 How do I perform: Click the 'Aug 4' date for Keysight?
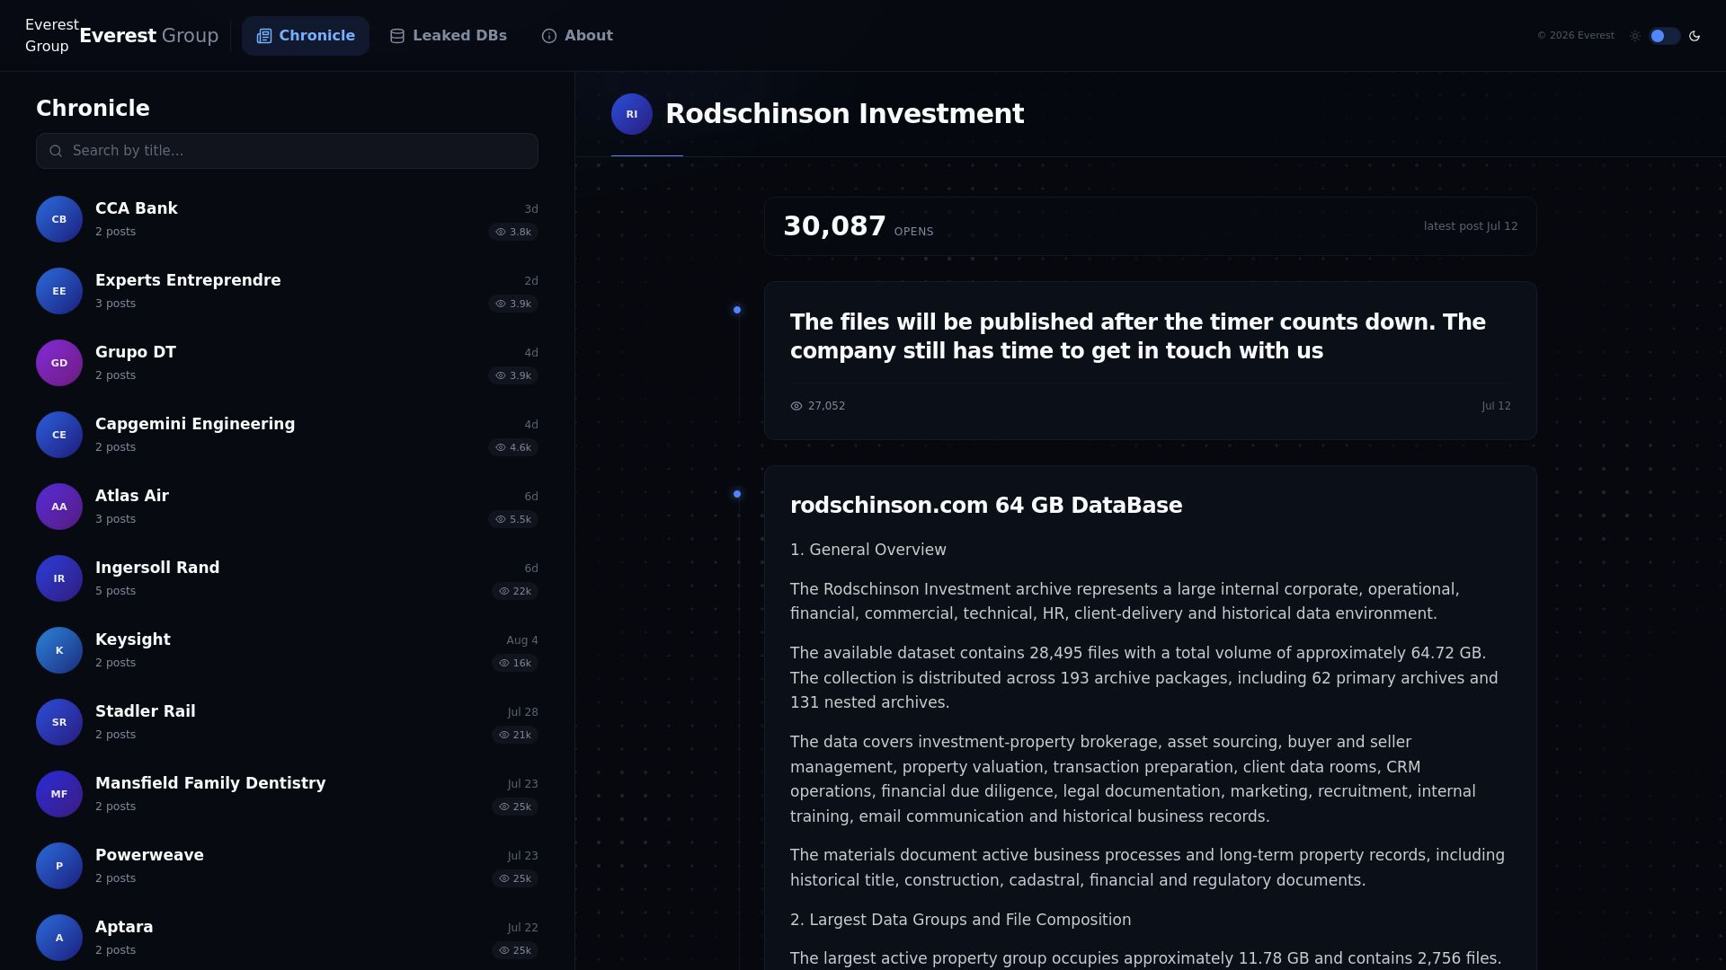pos(522,640)
